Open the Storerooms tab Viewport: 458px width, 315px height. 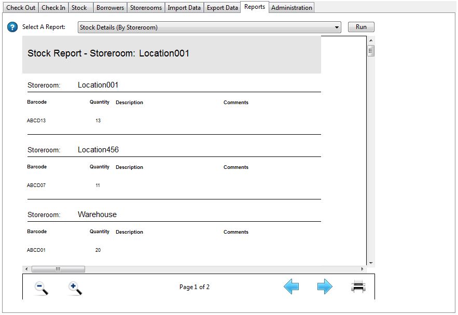coord(146,8)
